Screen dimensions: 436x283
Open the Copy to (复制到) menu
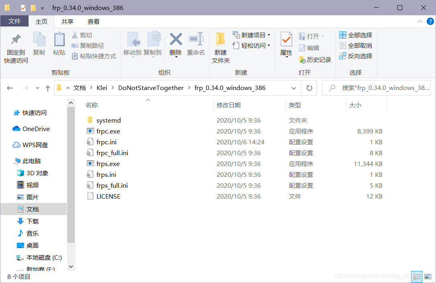[x=152, y=44]
